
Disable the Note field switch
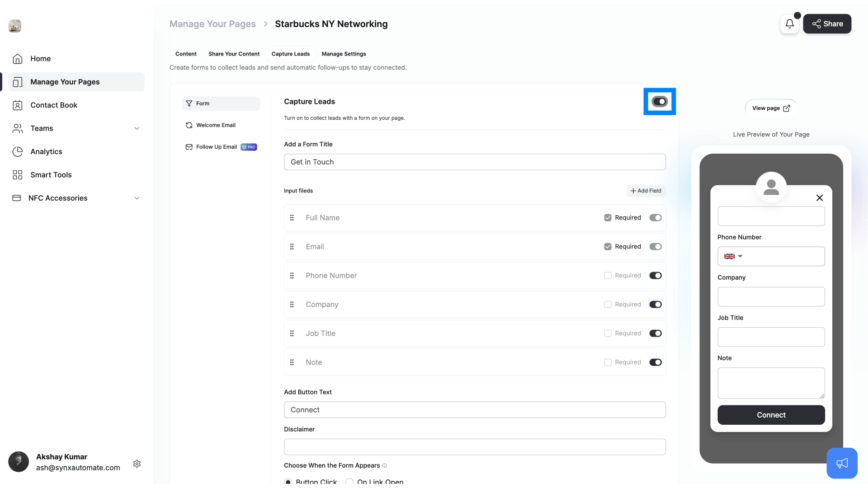click(x=656, y=362)
